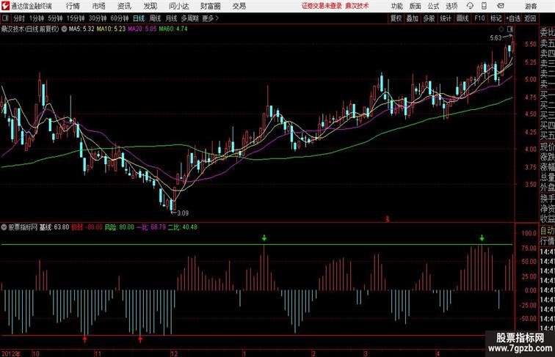The height and width of the screenshot is (357, 555).
Task: Click the 叠加 overlay toolbar button
Action: tap(413, 18)
